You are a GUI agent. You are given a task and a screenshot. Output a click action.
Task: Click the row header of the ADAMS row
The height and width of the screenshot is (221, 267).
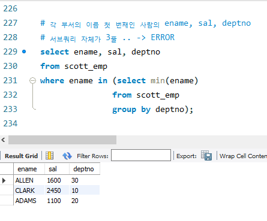tap(7, 201)
